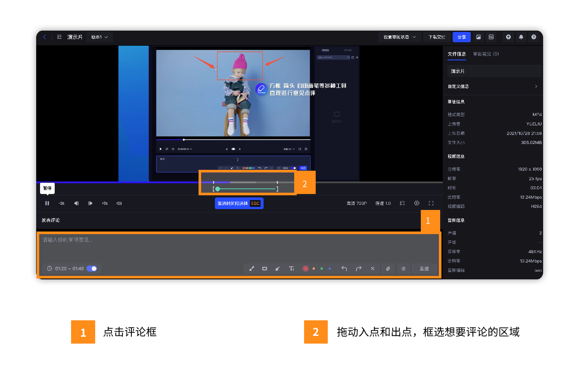Screen dimensions: 578x388
Task: Switch to the 审阅意见 (0) tab
Action: coord(486,54)
